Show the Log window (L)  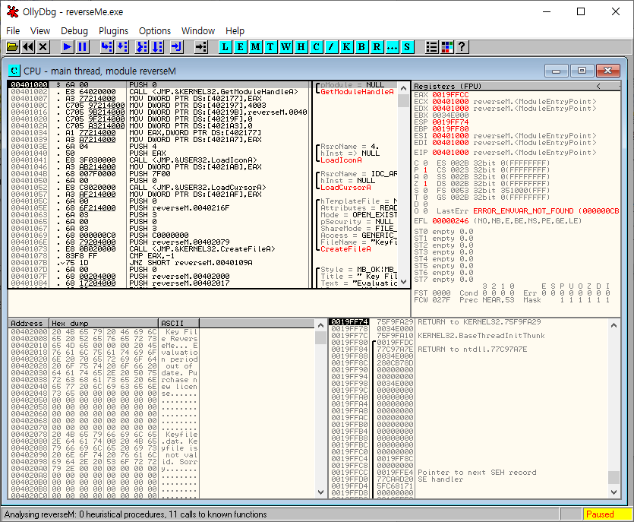click(226, 47)
